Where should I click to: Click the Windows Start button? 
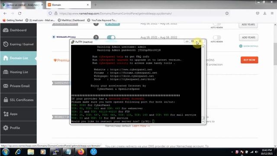6,152
